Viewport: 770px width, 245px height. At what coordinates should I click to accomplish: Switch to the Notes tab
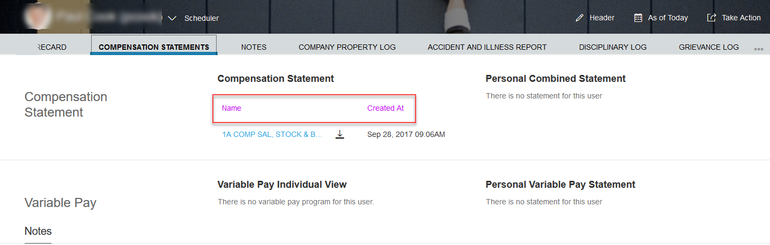point(254,47)
